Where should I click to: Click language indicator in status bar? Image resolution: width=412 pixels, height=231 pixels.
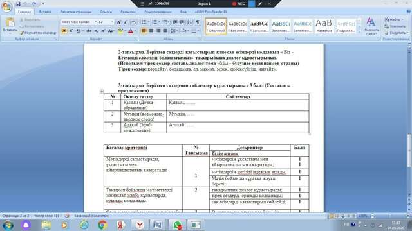pyautogui.click(x=91, y=216)
